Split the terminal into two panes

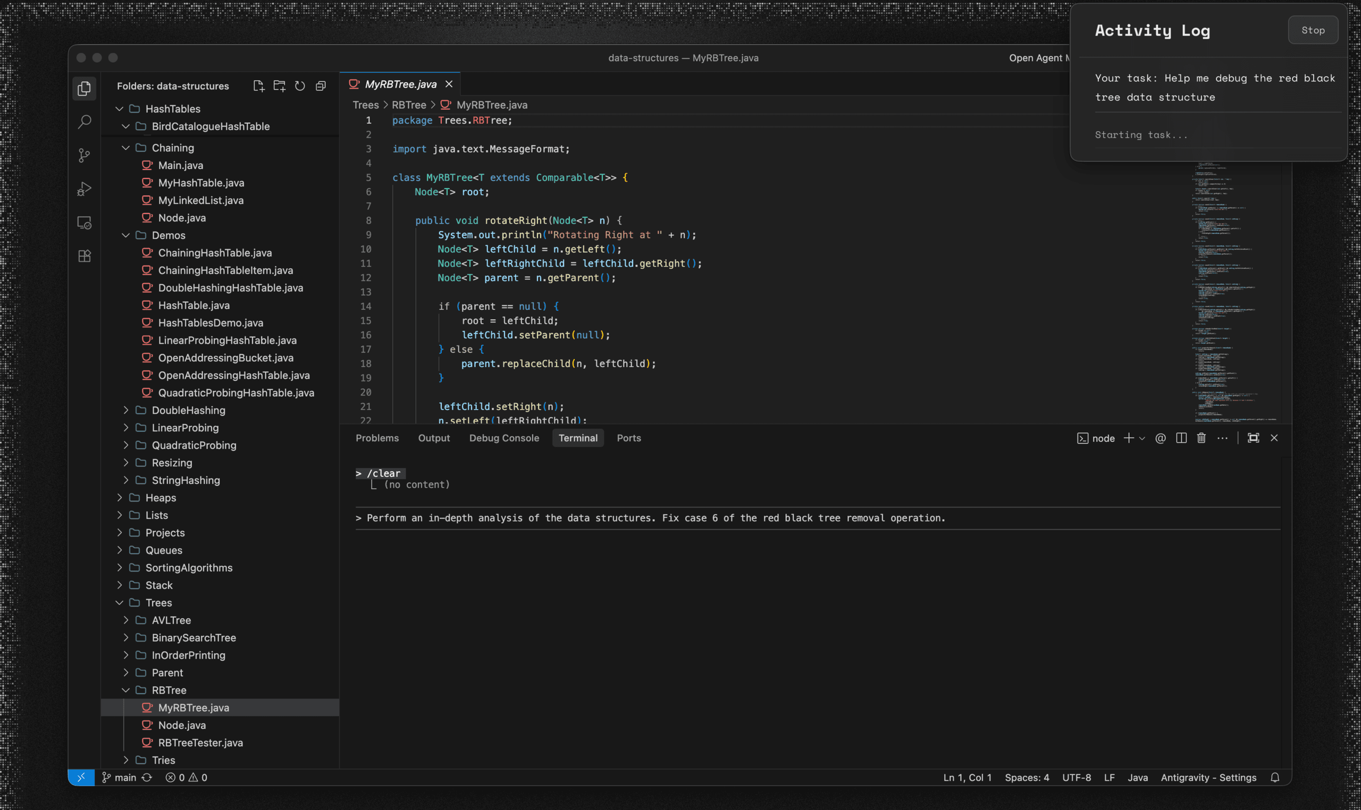coord(1181,438)
